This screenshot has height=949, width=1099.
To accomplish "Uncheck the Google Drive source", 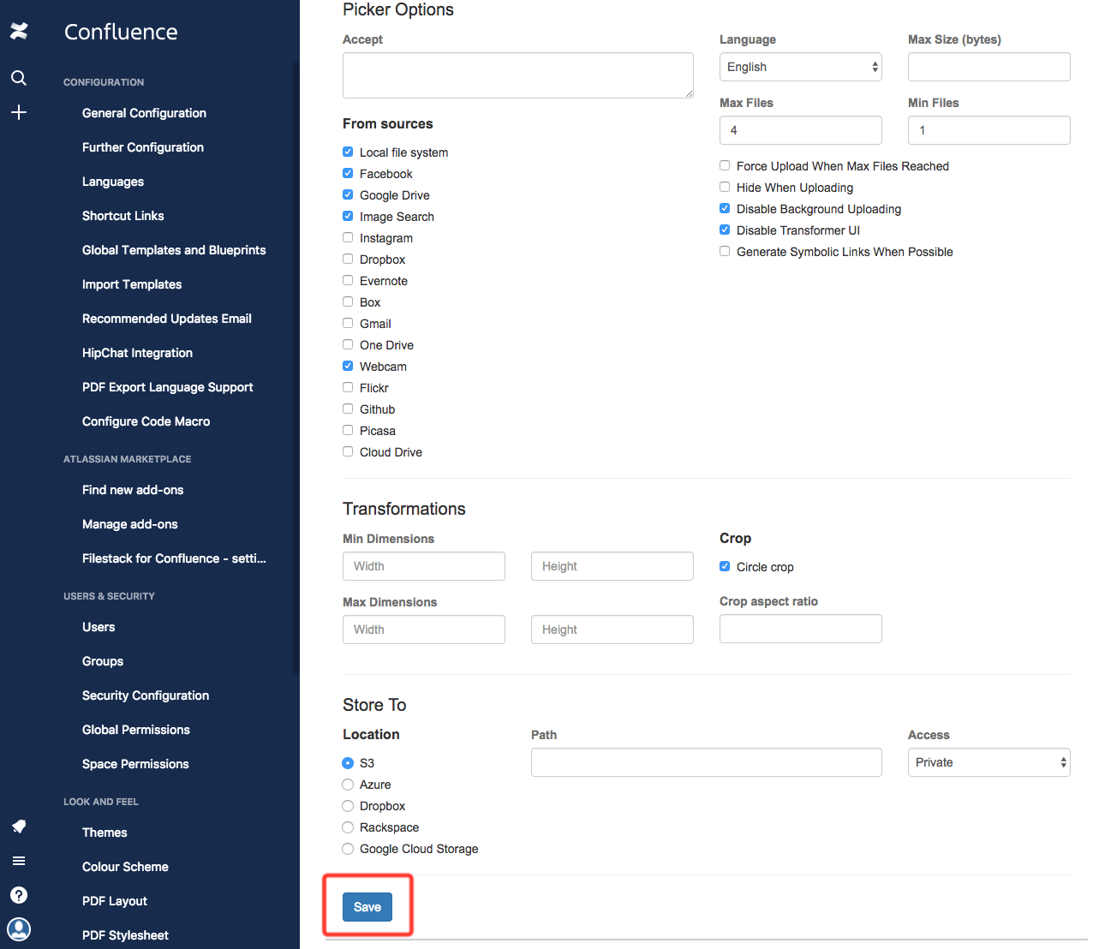I will tap(348, 194).
